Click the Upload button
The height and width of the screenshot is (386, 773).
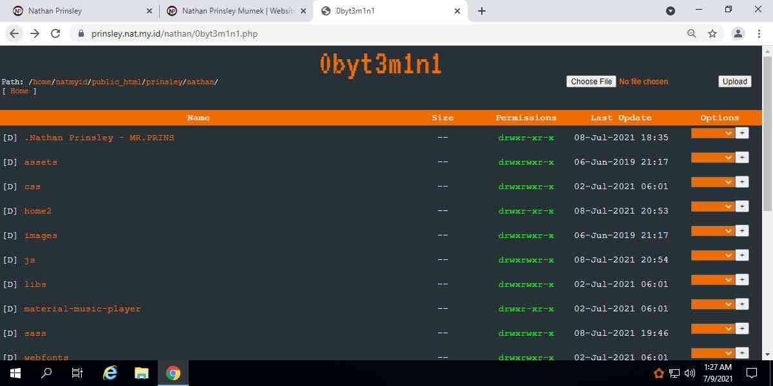[735, 82]
